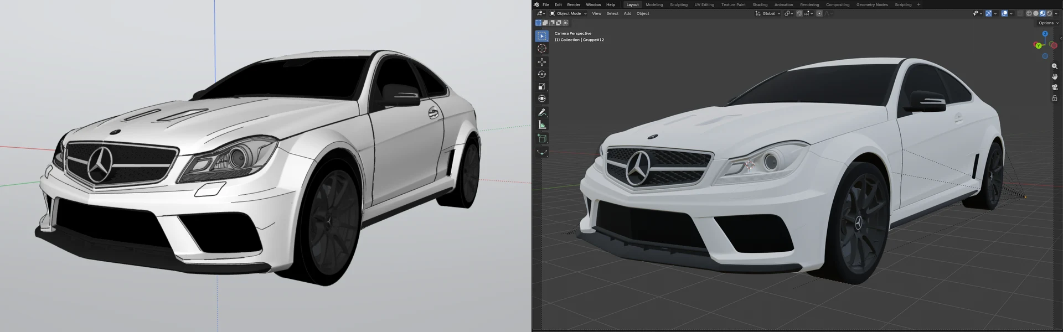Switch to solid viewport shading

pyautogui.click(x=1035, y=13)
